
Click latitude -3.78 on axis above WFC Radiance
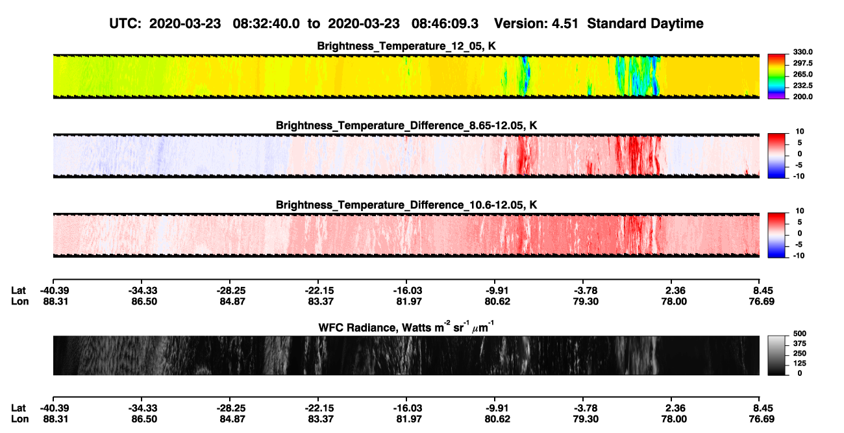pos(584,290)
